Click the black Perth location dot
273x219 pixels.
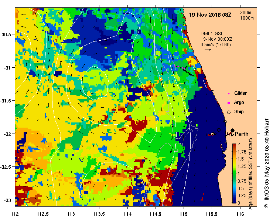232,130
